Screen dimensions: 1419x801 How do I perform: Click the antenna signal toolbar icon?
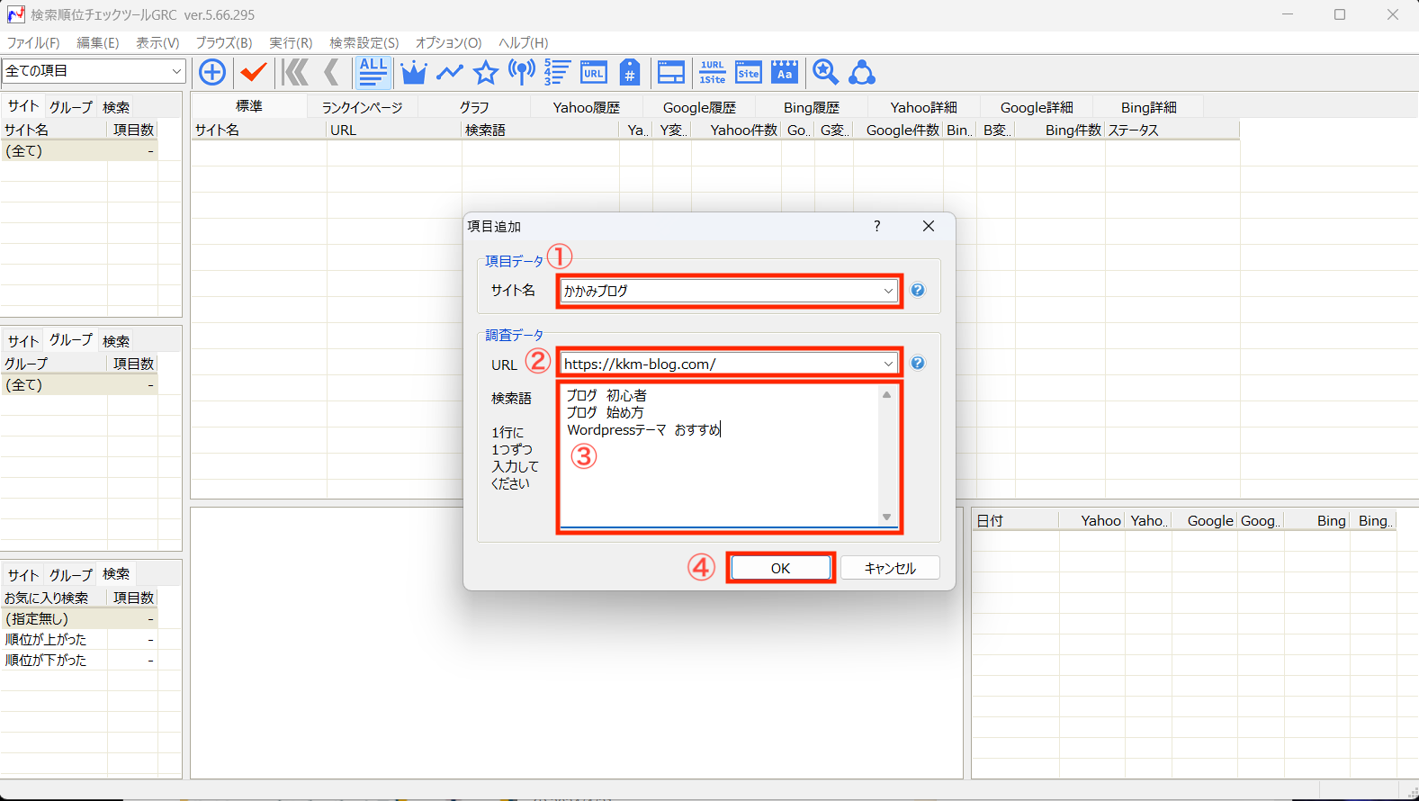(522, 72)
